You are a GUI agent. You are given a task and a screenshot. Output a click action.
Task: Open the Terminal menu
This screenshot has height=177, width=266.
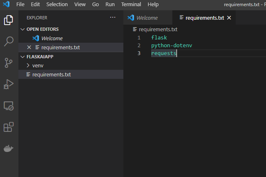[130, 4]
